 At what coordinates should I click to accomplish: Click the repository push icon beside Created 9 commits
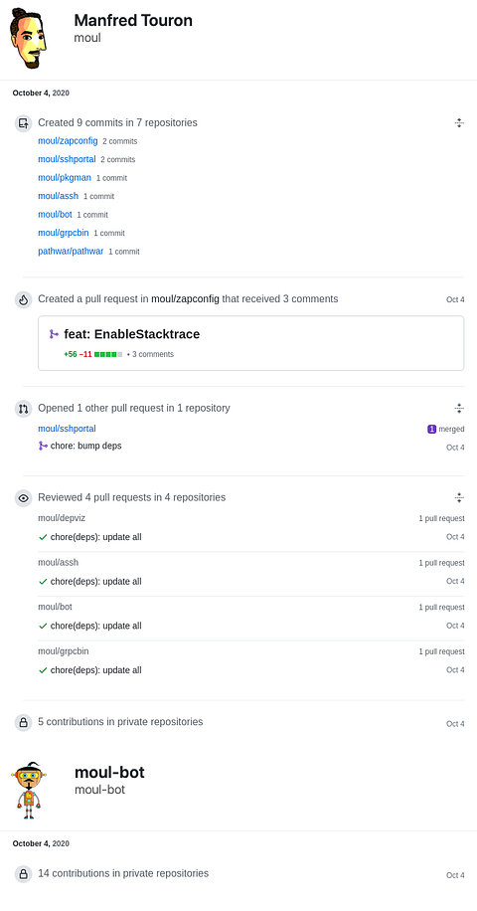coord(23,123)
